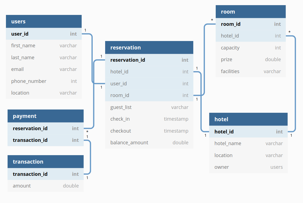The height and width of the screenshot is (203, 303).
Task: Click transaction_id row in payment table
Action: point(46,140)
